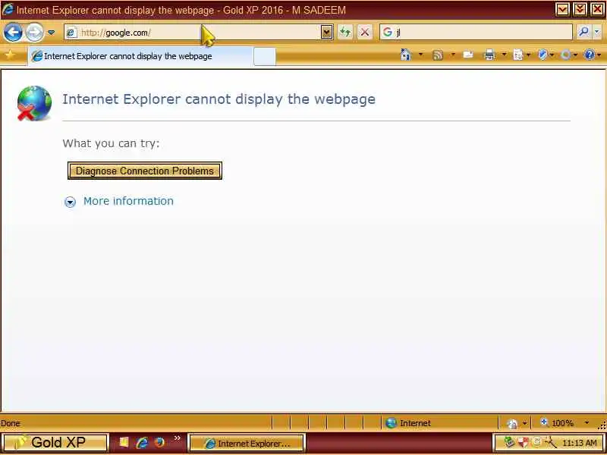Minimize the Internet Explorer window
This screenshot has width=607, height=455.
(x=562, y=9)
